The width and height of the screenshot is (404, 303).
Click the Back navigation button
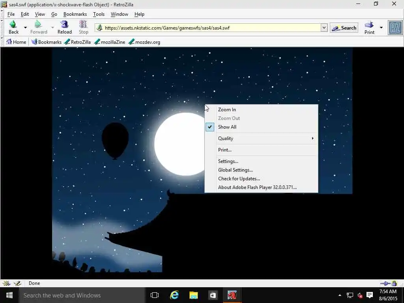[13, 27]
